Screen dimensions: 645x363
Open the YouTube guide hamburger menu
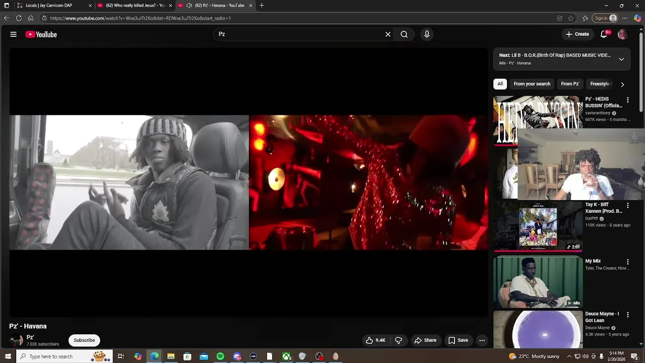[14, 34]
